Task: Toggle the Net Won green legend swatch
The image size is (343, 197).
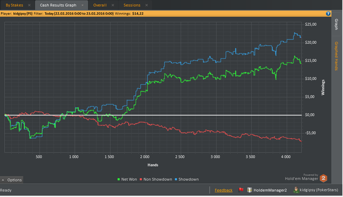Action: 119,179
